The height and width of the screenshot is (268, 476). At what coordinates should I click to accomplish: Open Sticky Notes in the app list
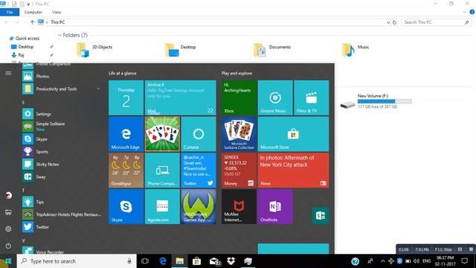pyautogui.click(x=61, y=164)
